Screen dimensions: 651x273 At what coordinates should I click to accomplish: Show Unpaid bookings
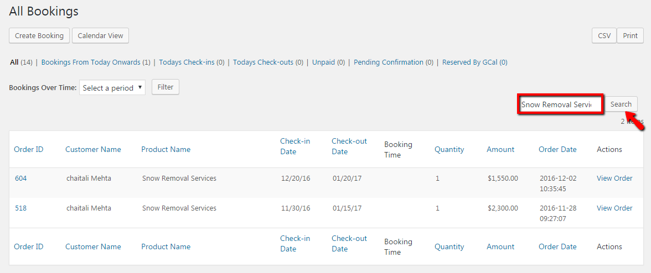[x=323, y=62]
